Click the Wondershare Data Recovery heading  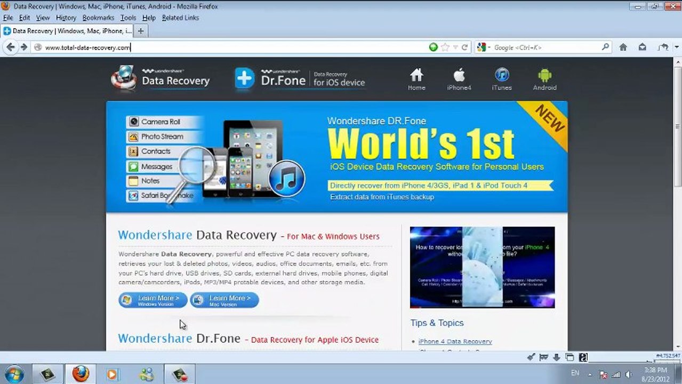[x=197, y=235]
